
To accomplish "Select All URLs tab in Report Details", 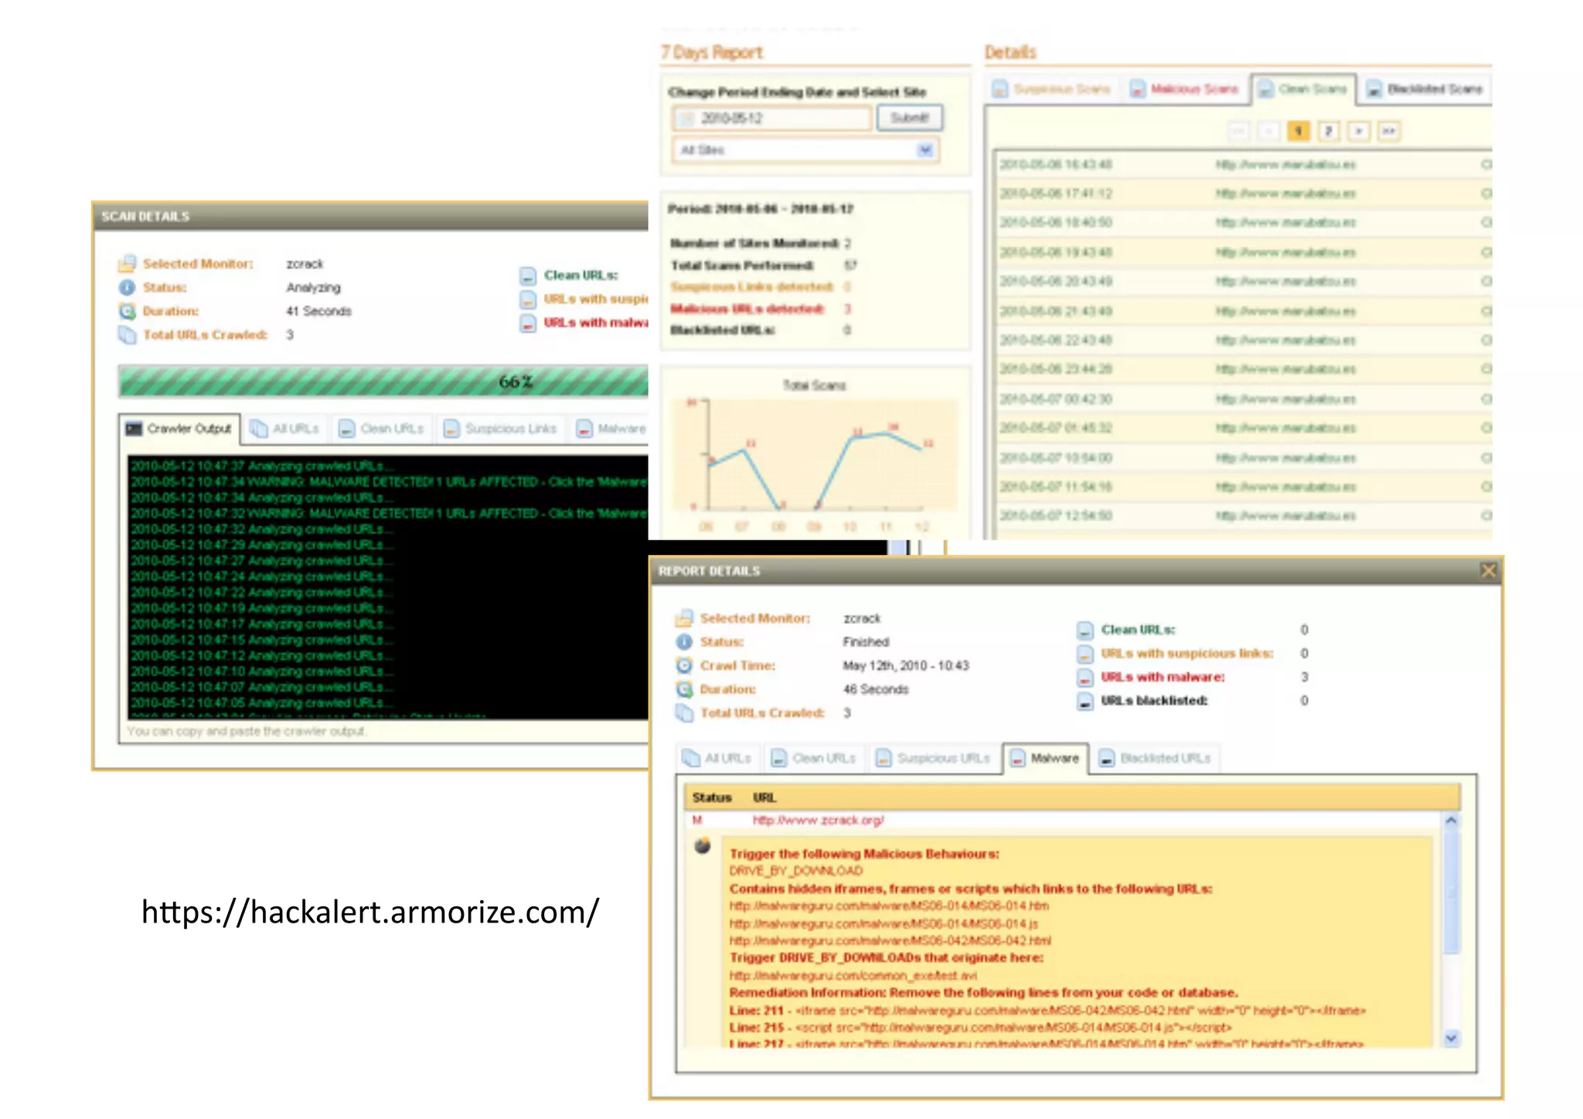I will pos(718,758).
